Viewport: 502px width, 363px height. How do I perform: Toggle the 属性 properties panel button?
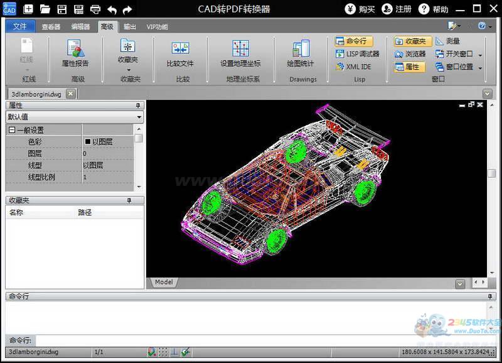[x=410, y=67]
